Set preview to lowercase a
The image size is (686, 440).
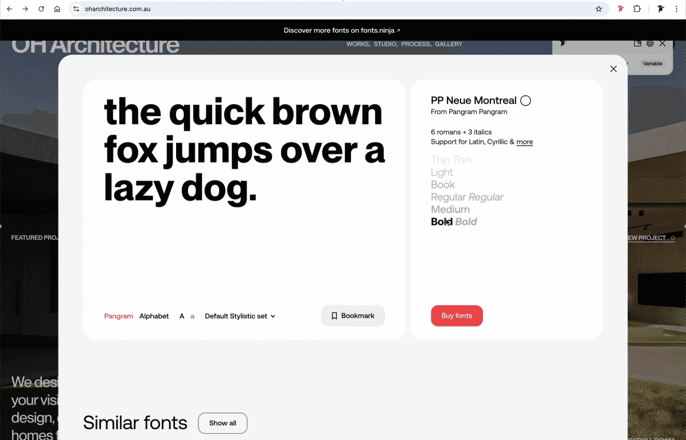pos(192,316)
